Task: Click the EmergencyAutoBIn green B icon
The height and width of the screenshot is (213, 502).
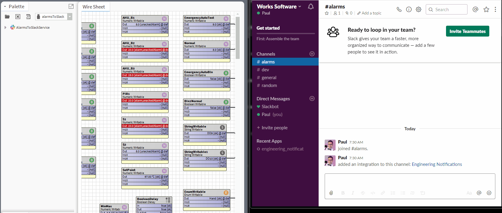Action: (x=226, y=73)
